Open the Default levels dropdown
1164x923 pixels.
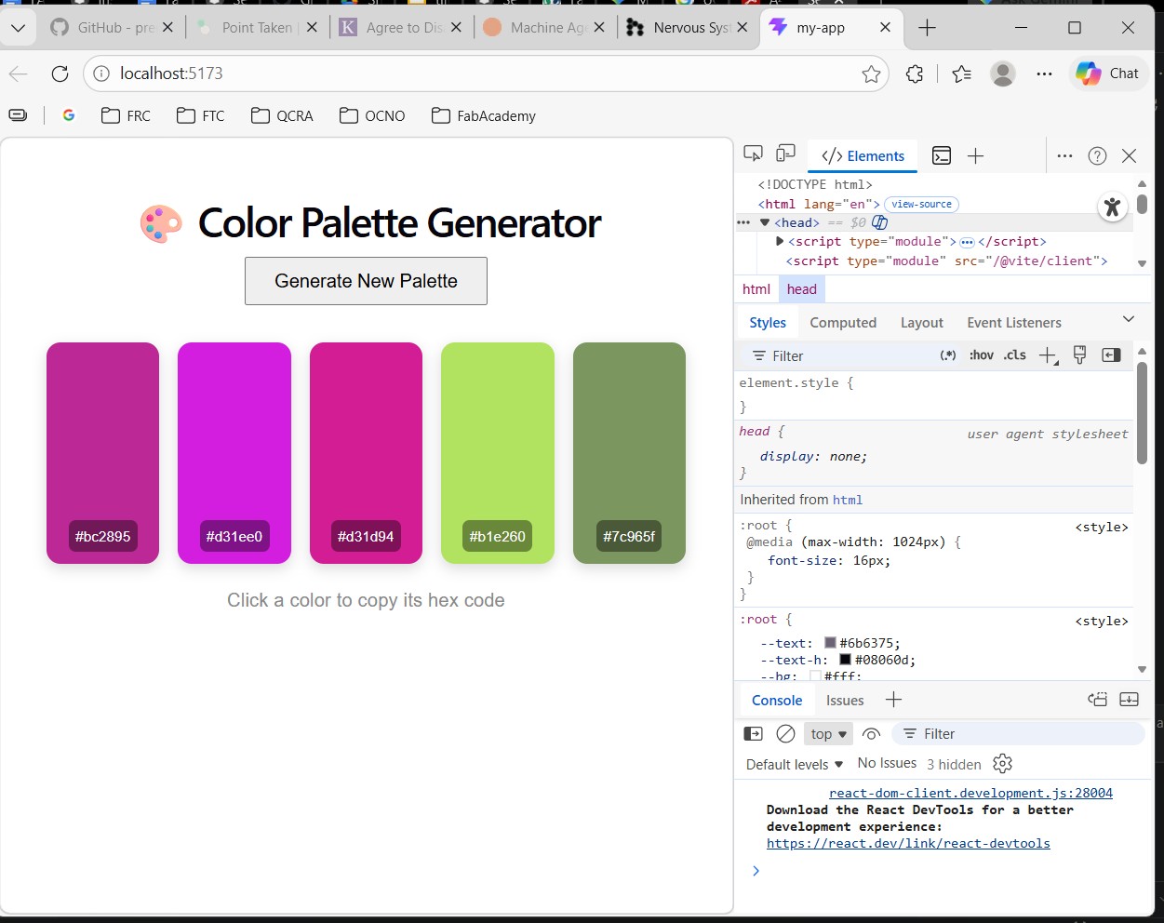point(795,764)
